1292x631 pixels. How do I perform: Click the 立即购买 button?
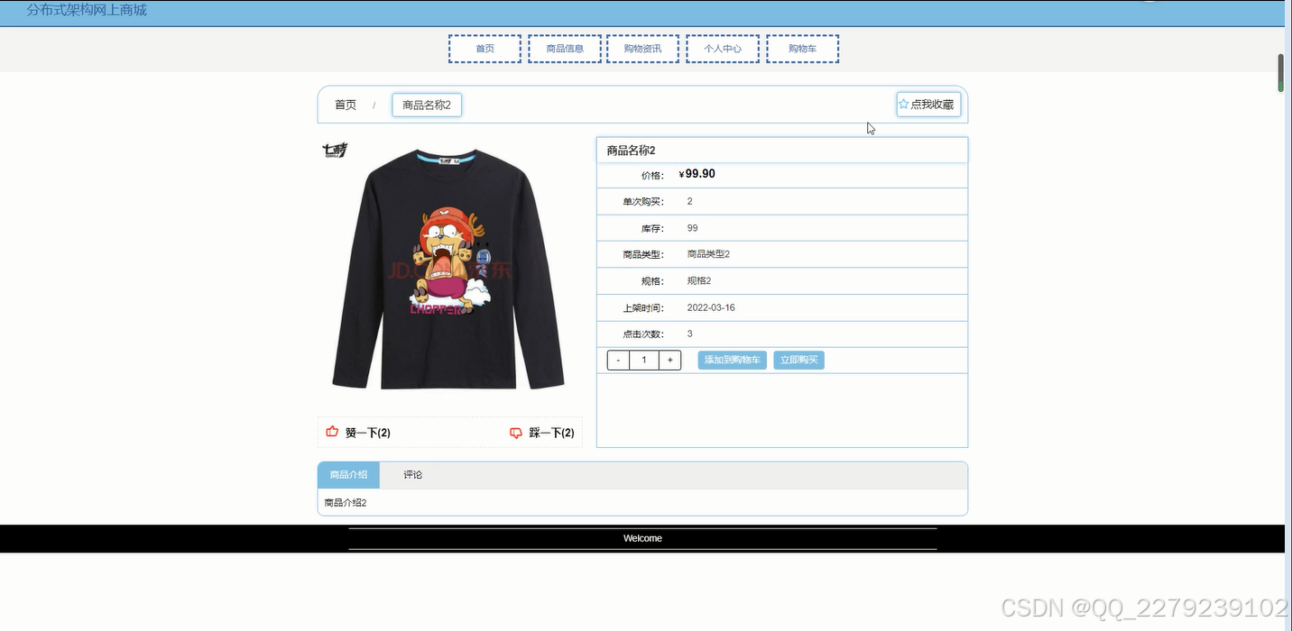[x=798, y=361]
